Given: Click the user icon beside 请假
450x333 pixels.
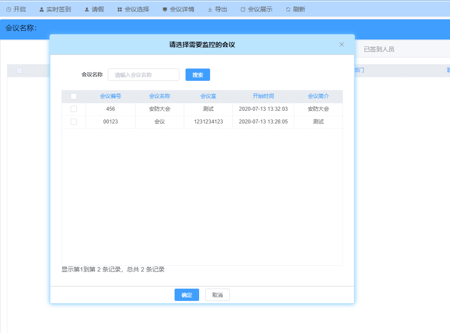Looking at the screenshot, I should tap(87, 9).
